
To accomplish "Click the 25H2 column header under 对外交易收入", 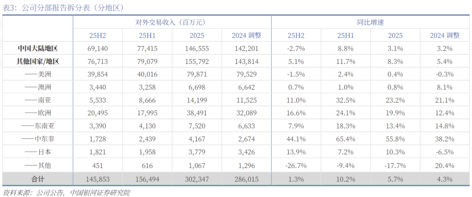I will pyautogui.click(x=97, y=35).
